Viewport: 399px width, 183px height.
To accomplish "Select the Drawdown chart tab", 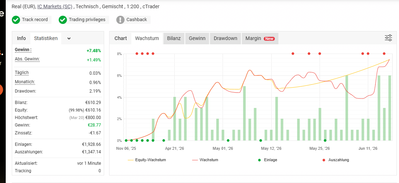I will tap(225, 38).
